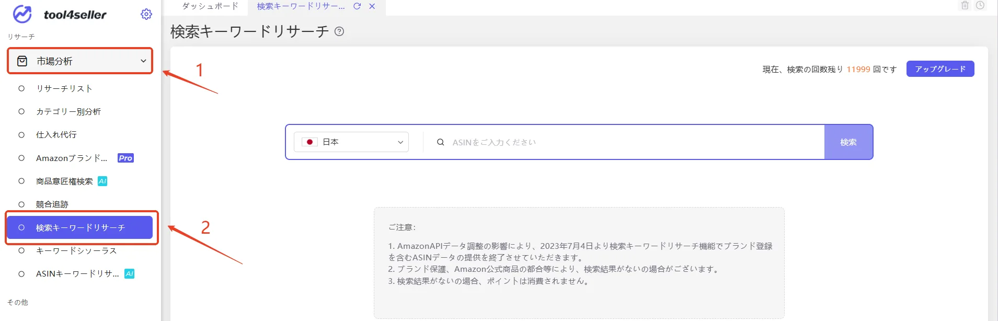998x321 pixels.
Task: Click the magnifier icon in the search box
Action: coord(441,142)
